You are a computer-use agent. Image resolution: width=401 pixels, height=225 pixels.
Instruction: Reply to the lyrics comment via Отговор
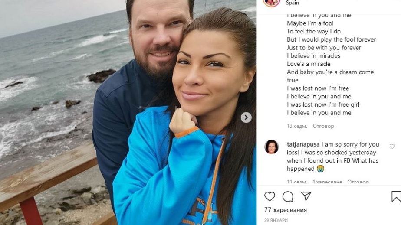[x=323, y=126]
